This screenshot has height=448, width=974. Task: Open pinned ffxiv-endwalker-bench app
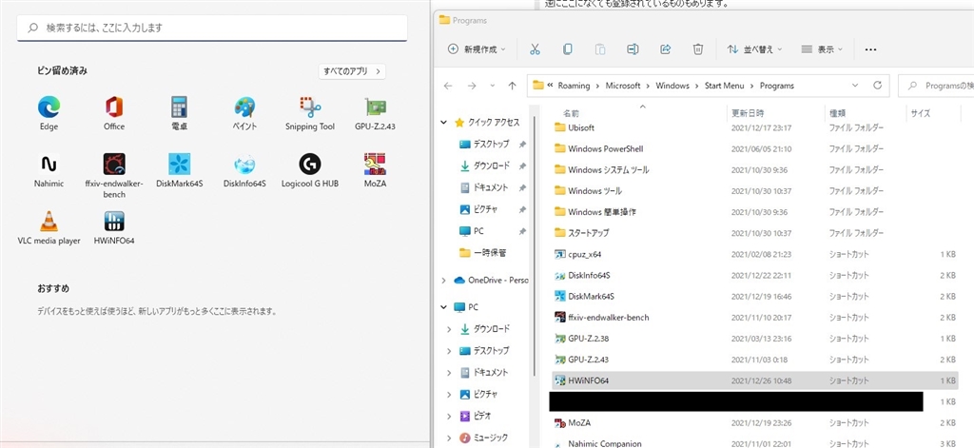(114, 175)
